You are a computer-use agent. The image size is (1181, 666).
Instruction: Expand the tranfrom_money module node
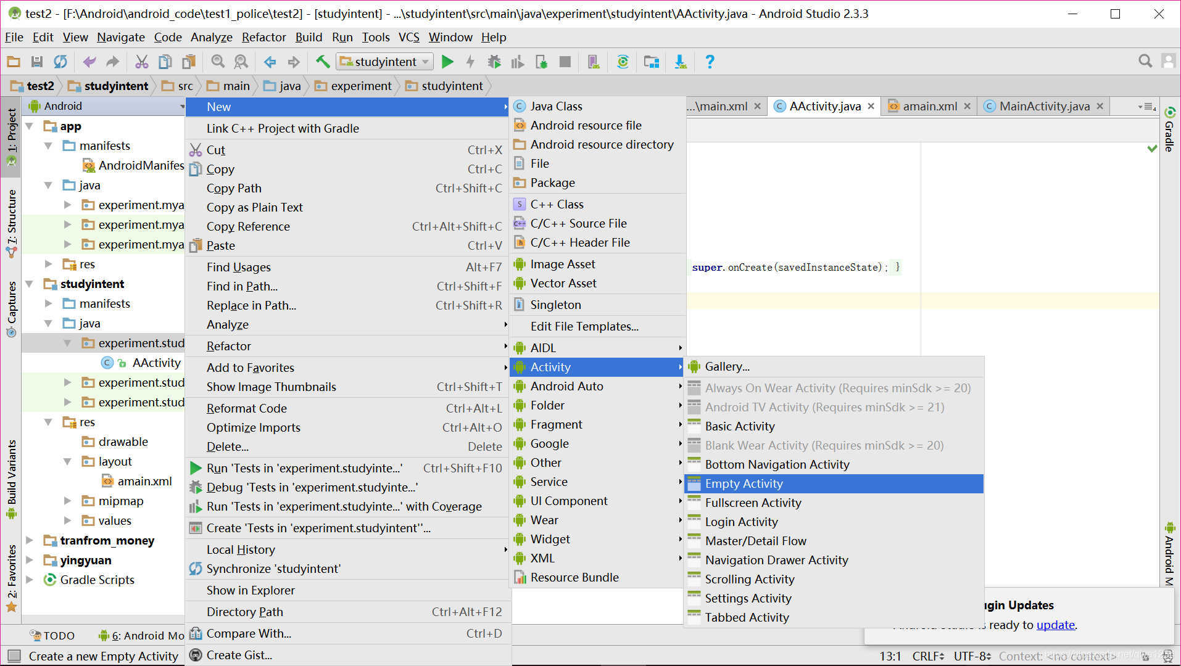pyautogui.click(x=29, y=541)
